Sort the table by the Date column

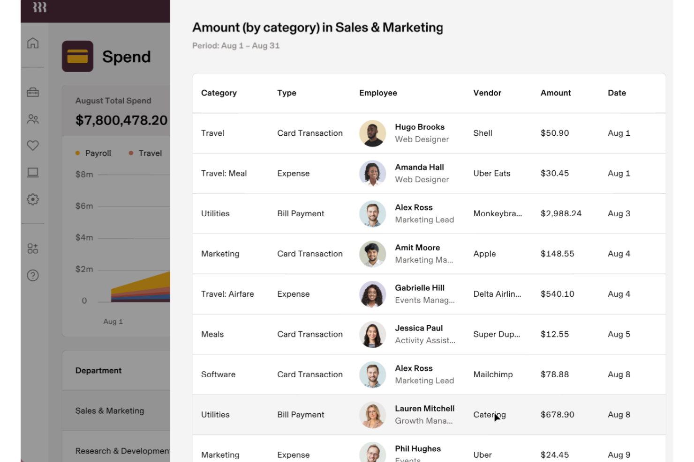pyautogui.click(x=617, y=93)
